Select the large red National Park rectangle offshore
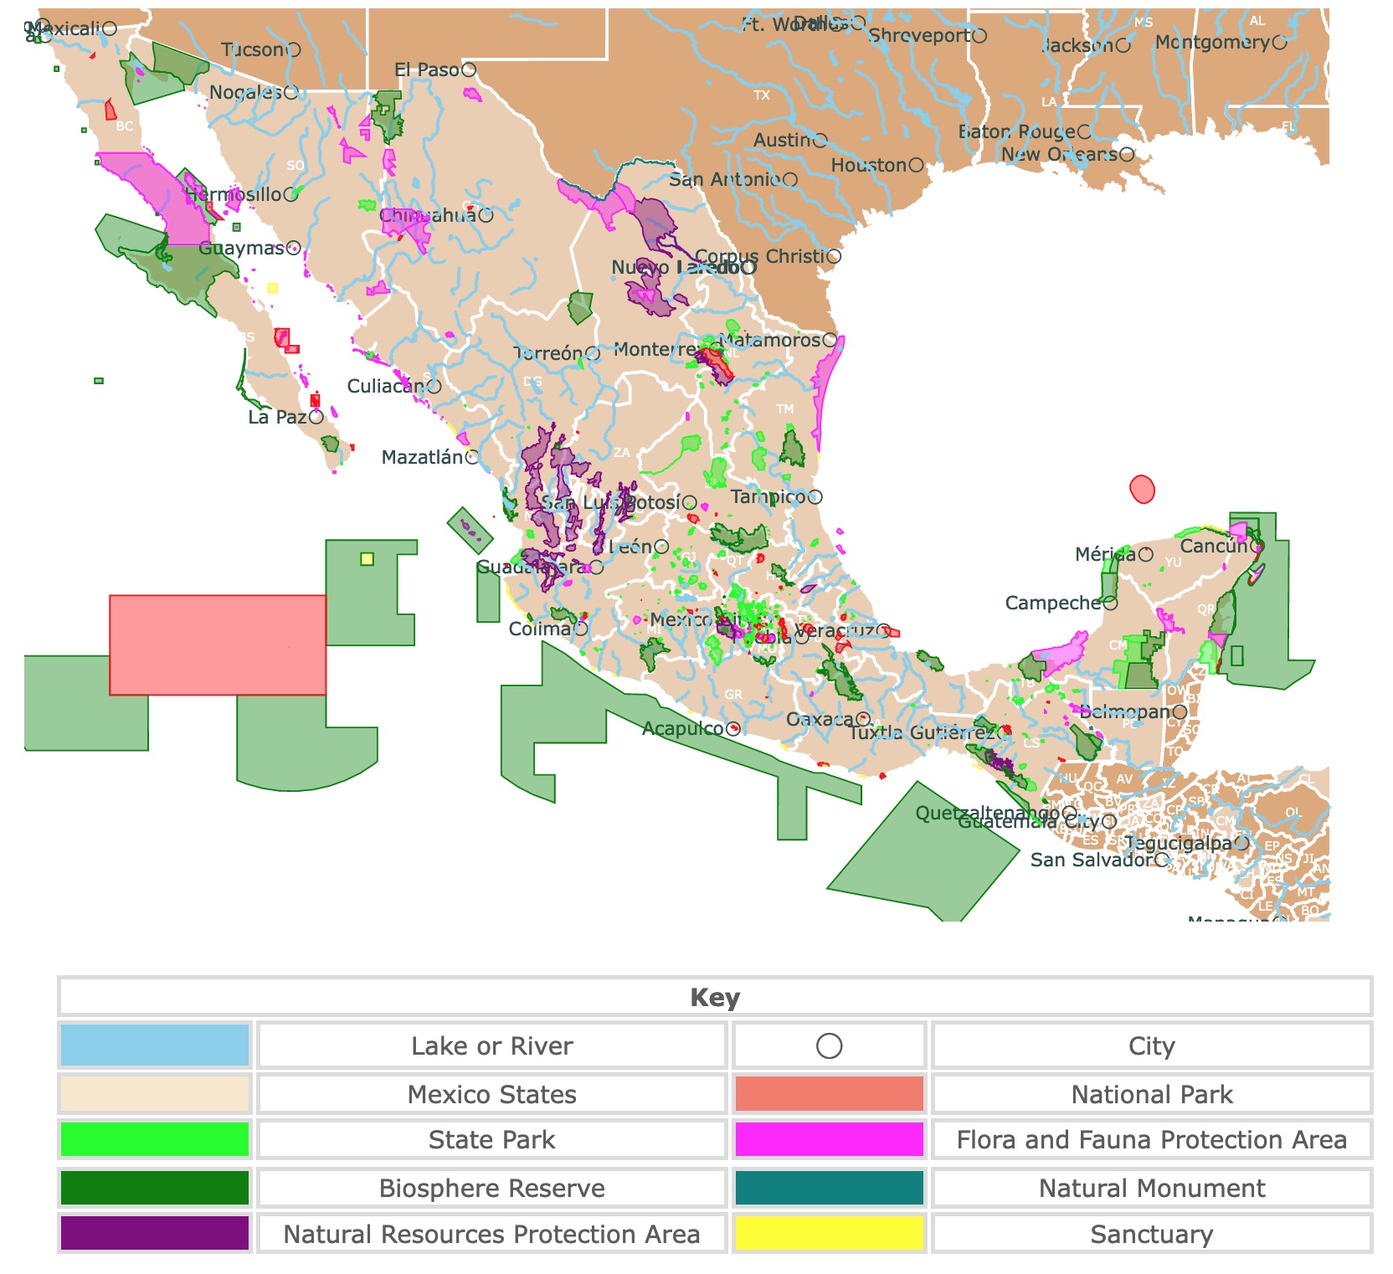1393x1274 pixels. (219, 646)
